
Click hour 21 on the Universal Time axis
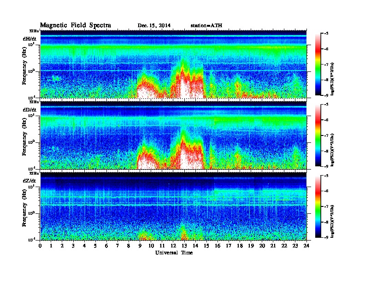click(273, 246)
